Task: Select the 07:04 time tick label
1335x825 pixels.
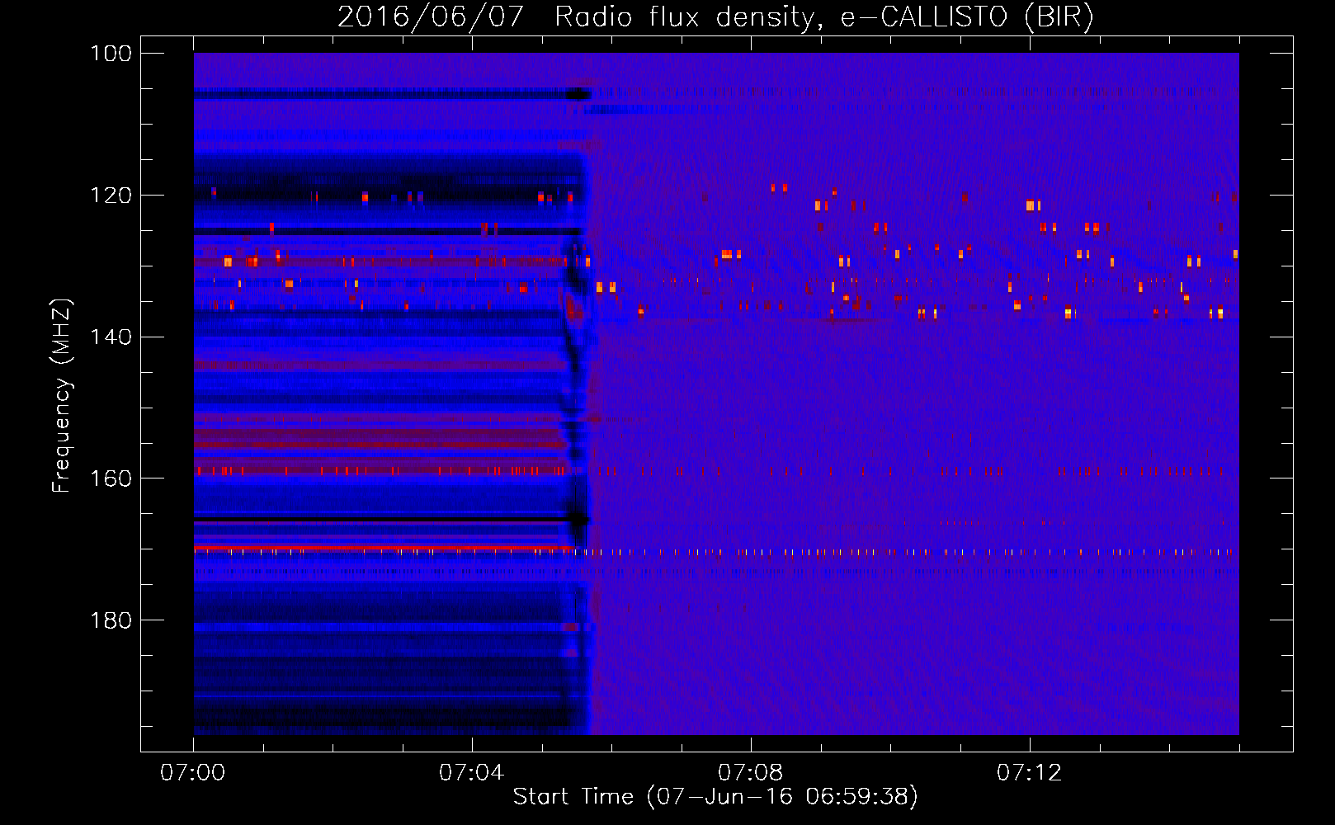Action: click(471, 773)
